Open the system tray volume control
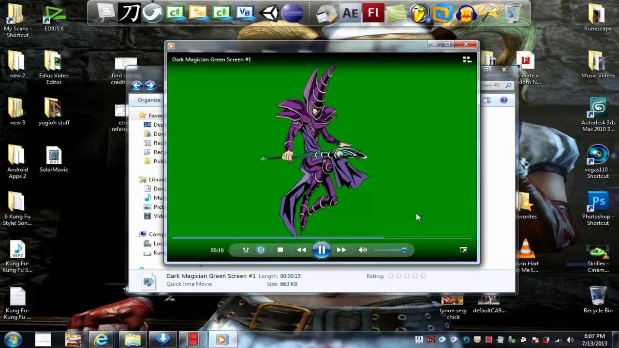 (570, 340)
